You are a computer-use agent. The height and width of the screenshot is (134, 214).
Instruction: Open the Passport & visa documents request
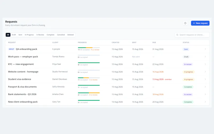(x=22, y=87)
